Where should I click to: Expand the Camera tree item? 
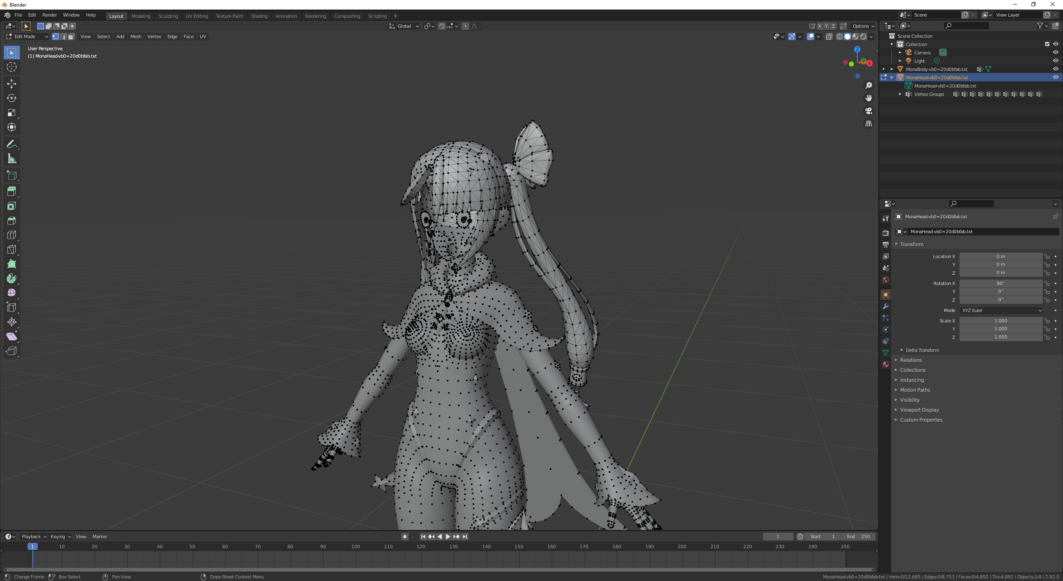tap(900, 53)
